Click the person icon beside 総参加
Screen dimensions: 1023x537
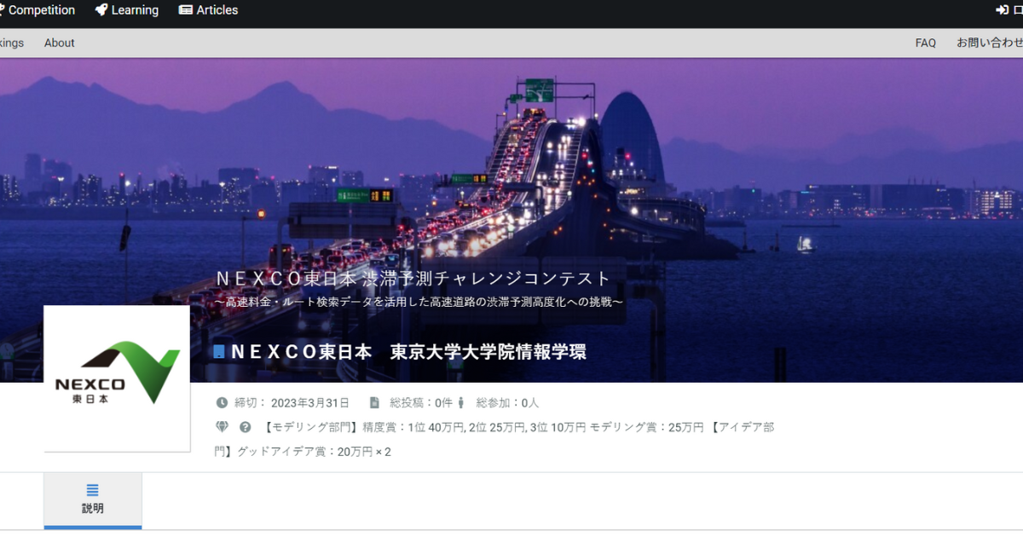[461, 403]
